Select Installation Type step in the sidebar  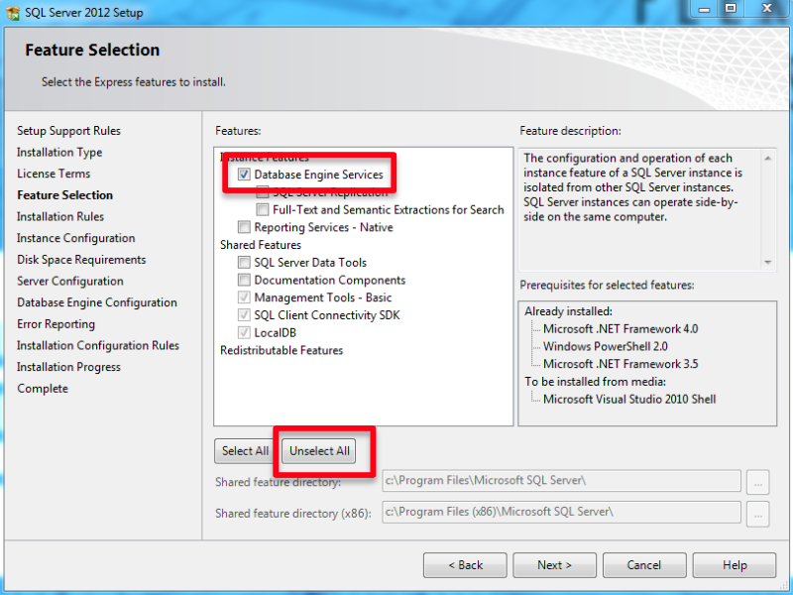click(59, 153)
